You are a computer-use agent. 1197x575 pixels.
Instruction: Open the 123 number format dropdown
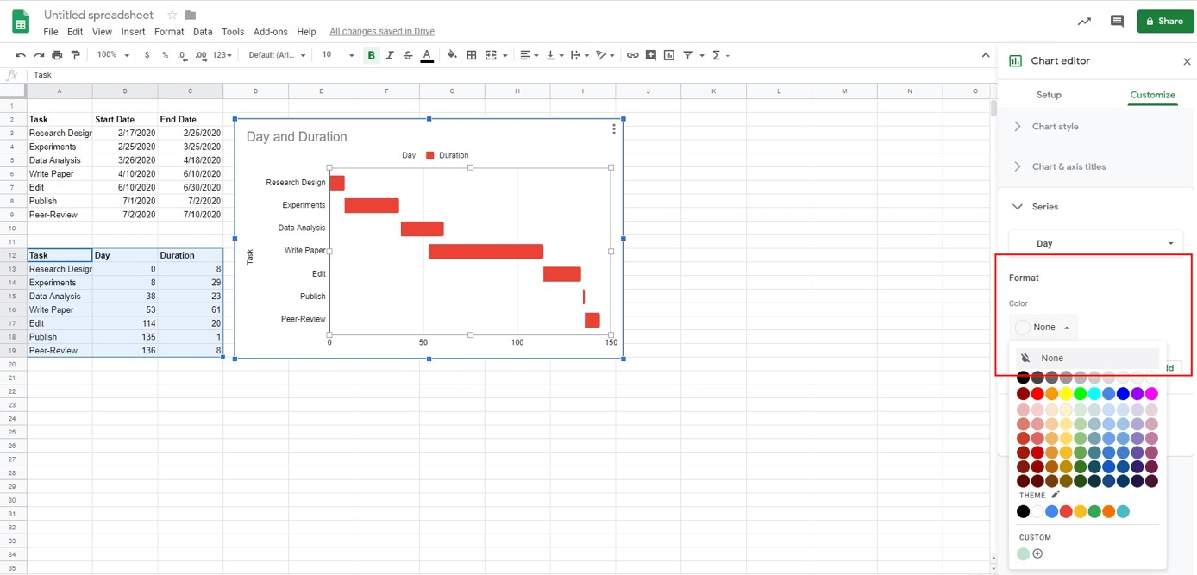(222, 55)
